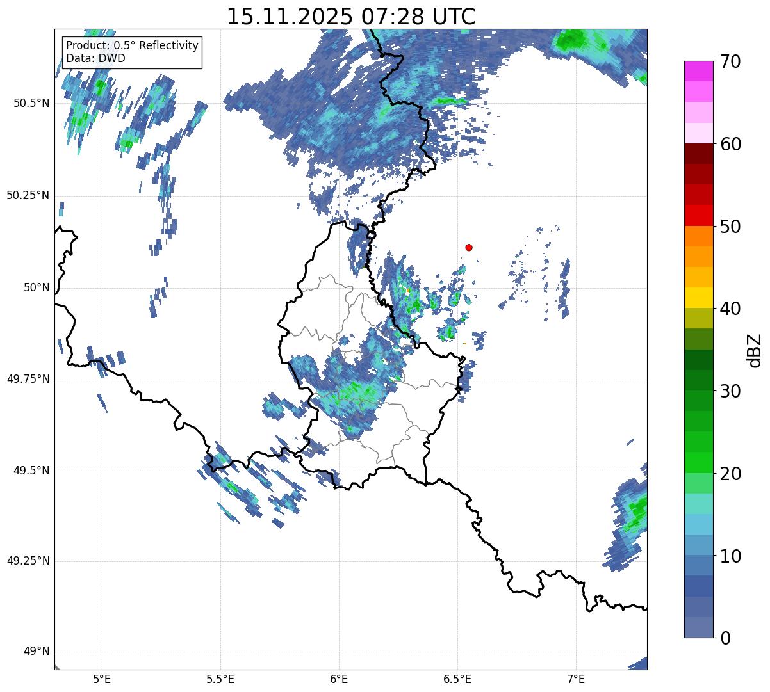
Task: Select the dark maroon 60 dBZ color band
Action: pyautogui.click(x=698, y=154)
